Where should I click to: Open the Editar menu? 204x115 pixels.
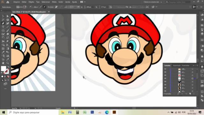[x=24, y=2]
